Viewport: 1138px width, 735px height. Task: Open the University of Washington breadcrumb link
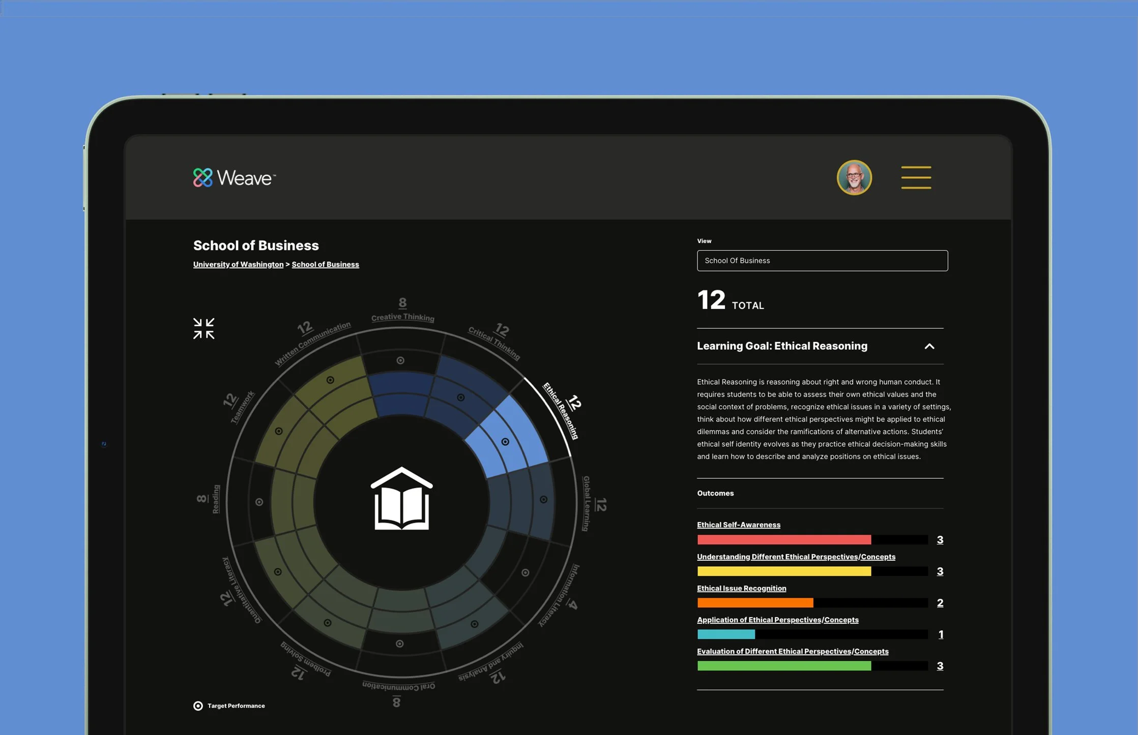click(238, 264)
